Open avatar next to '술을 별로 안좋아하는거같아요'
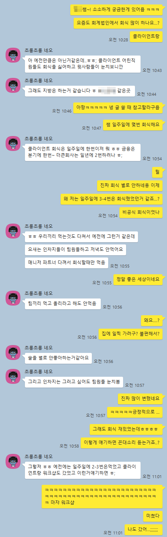 point(13,352)
